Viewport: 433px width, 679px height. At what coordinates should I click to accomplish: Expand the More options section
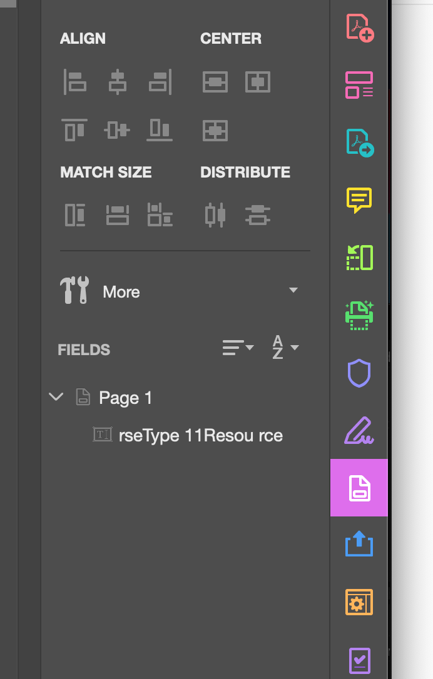pyautogui.click(x=292, y=290)
